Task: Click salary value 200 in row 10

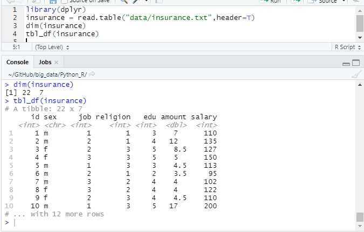Action: tap(210, 206)
